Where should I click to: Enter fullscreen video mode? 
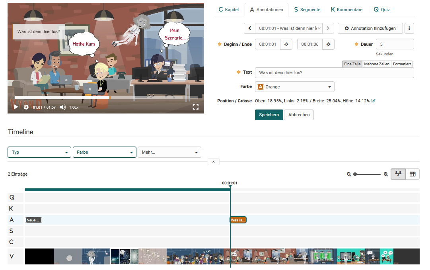195,107
